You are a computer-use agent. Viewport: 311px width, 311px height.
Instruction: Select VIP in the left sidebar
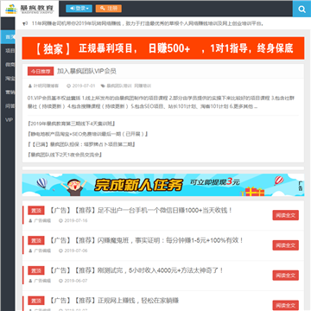[x=8, y=120]
